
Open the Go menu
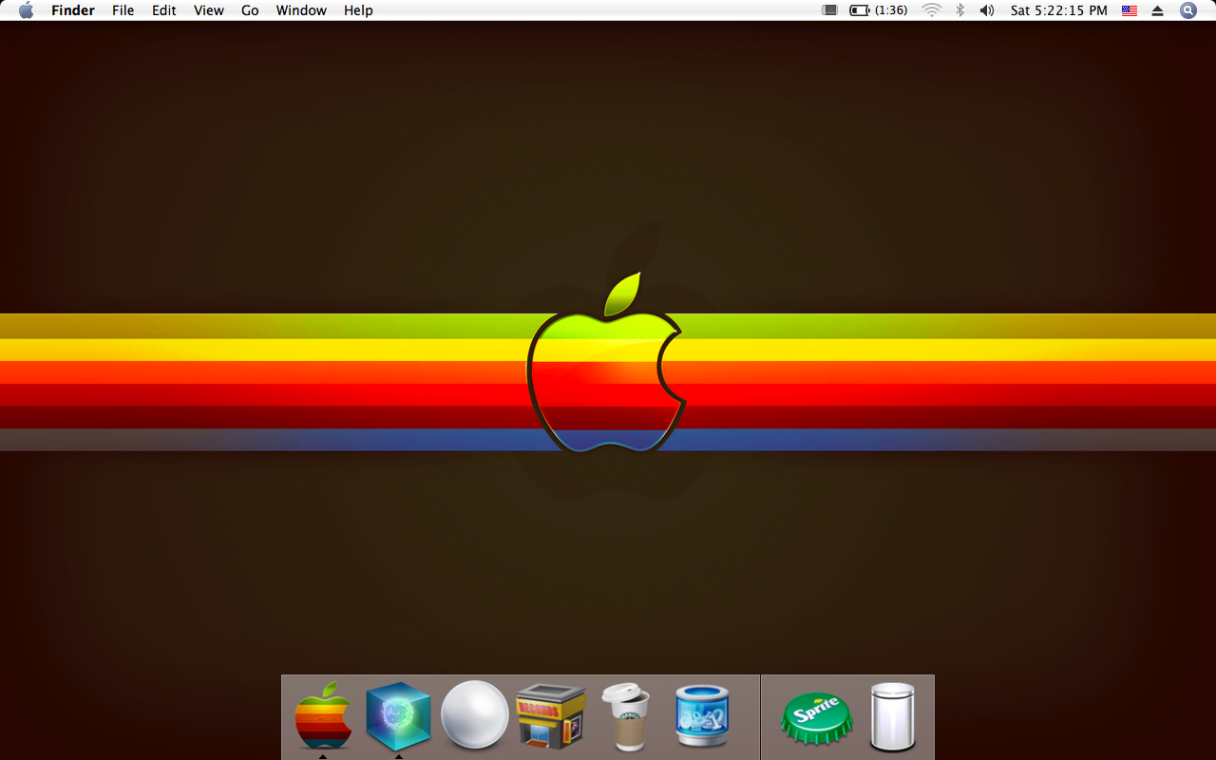250,10
